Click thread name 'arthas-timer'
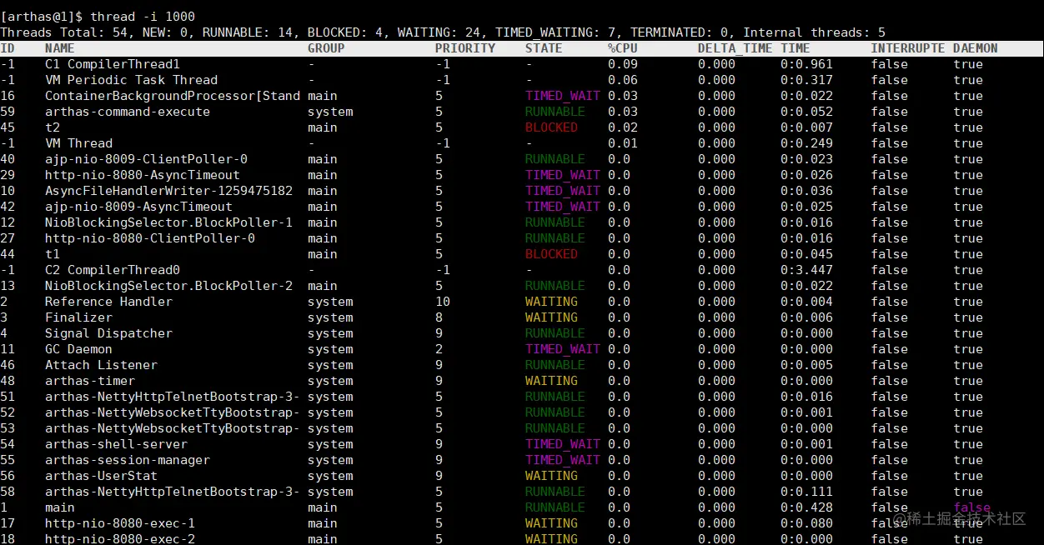 [90, 380]
